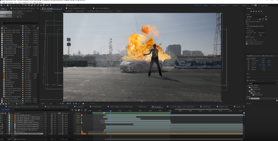The height and width of the screenshot is (141, 278).
Task: Hide the EXPLOSION 1 layer 42 eye
Action: [x=1, y=132]
